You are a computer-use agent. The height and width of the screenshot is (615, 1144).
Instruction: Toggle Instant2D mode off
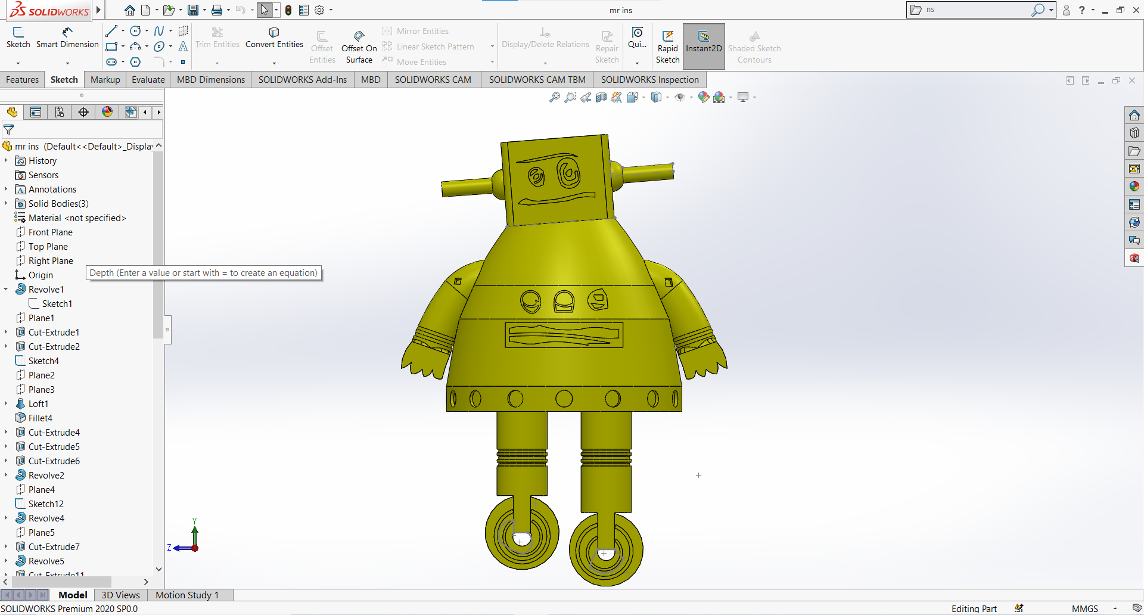click(x=704, y=46)
